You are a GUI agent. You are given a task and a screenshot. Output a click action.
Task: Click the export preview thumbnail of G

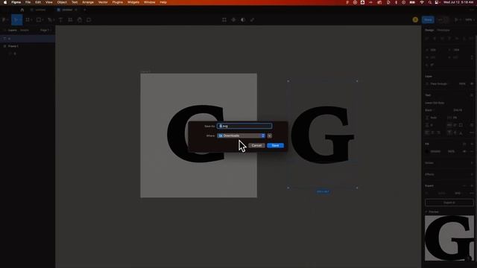pyautogui.click(x=449, y=238)
